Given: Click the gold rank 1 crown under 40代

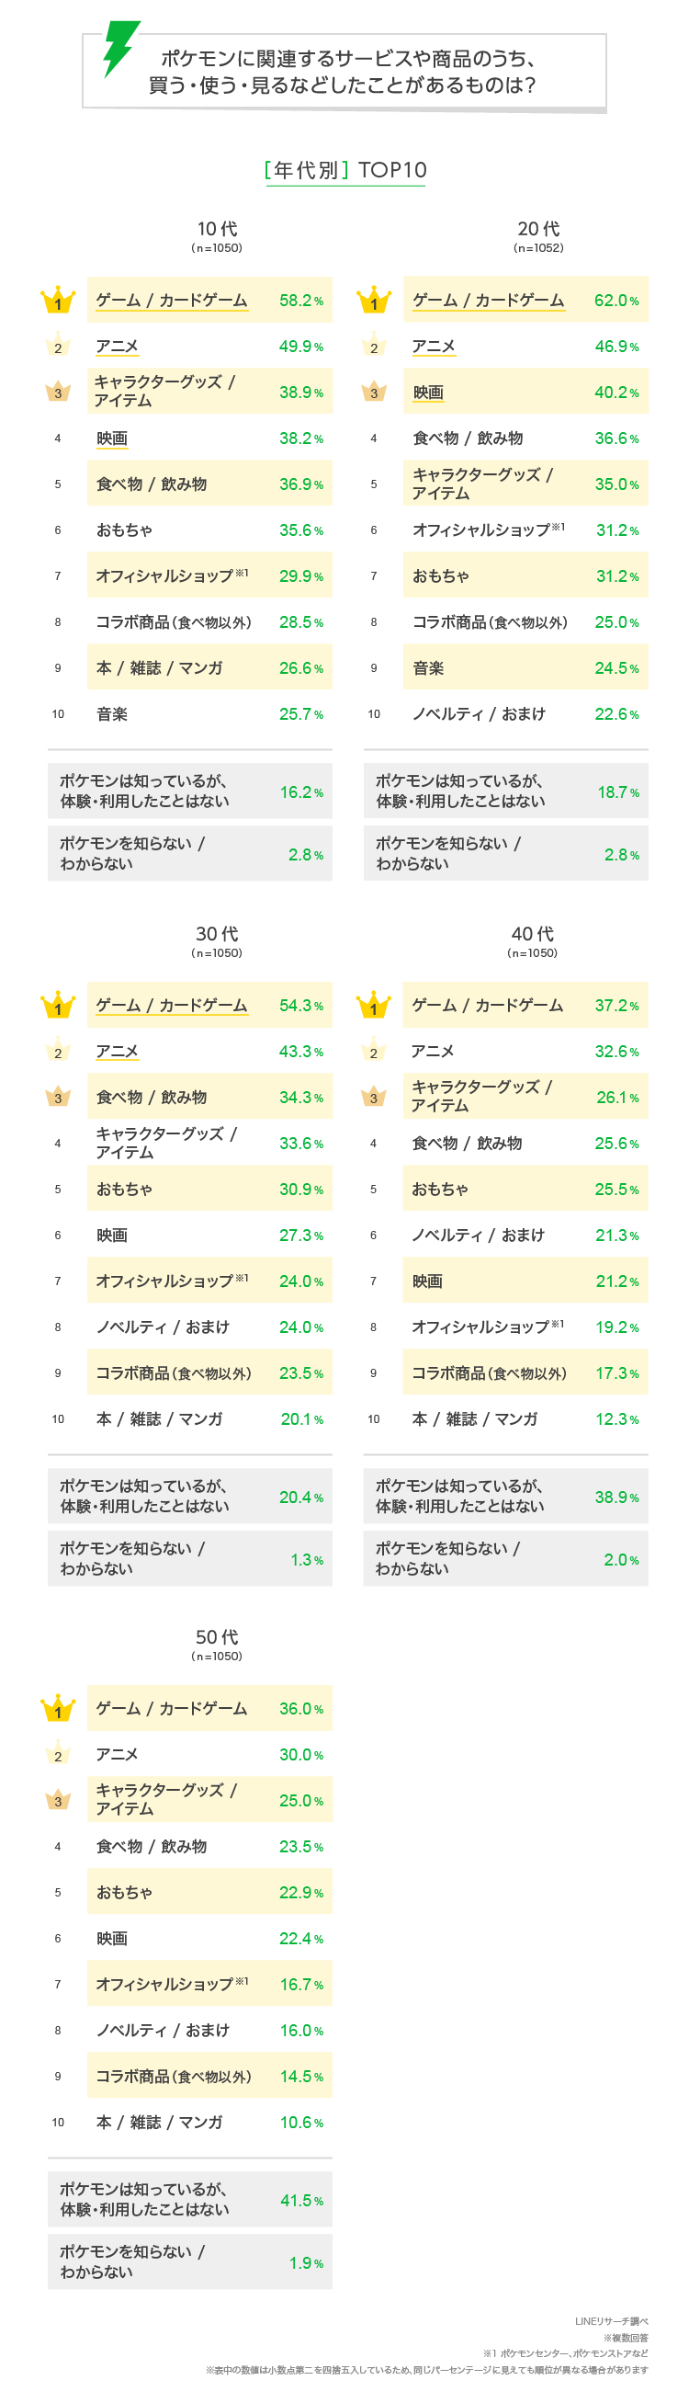Looking at the screenshot, I should [374, 1006].
